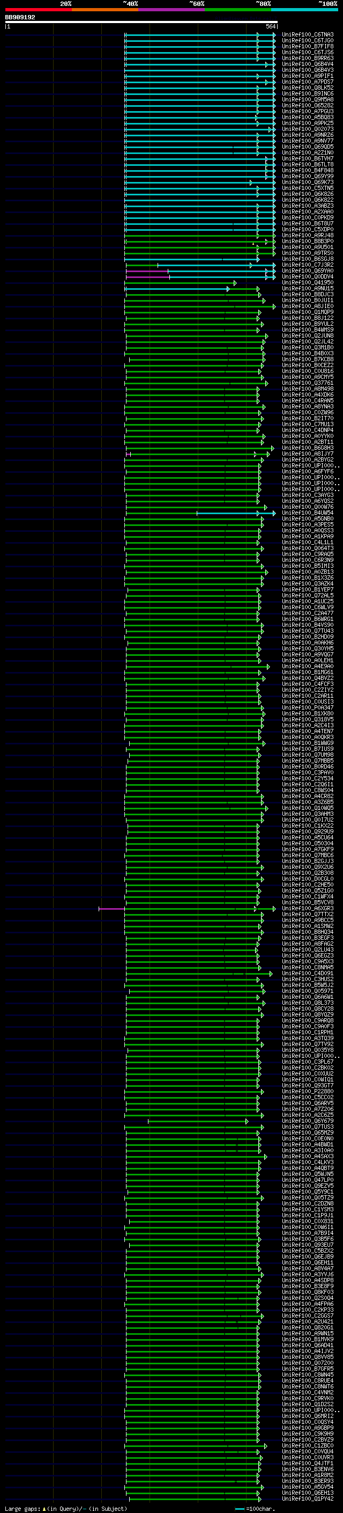Select the query label BB909192
Screen dimensions: 343x1513
(x=20, y=17)
